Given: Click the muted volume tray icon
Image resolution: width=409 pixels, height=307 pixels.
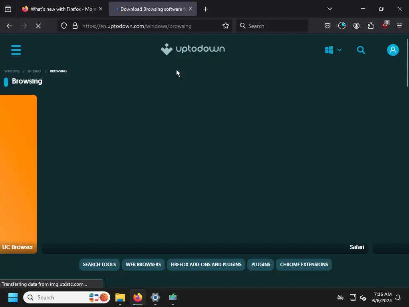Looking at the screenshot, I should tap(363, 297).
